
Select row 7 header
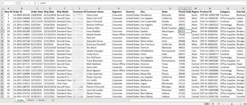click(2, 31)
